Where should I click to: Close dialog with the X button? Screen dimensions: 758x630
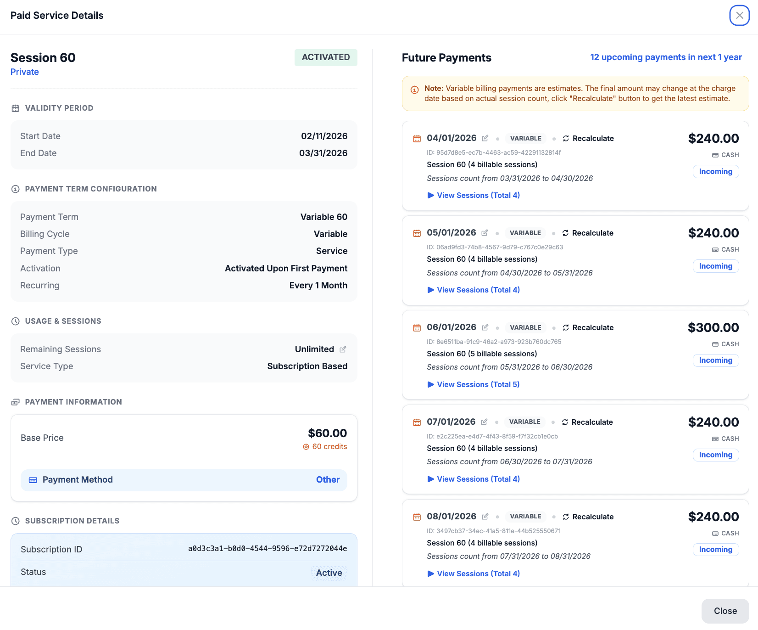739,16
